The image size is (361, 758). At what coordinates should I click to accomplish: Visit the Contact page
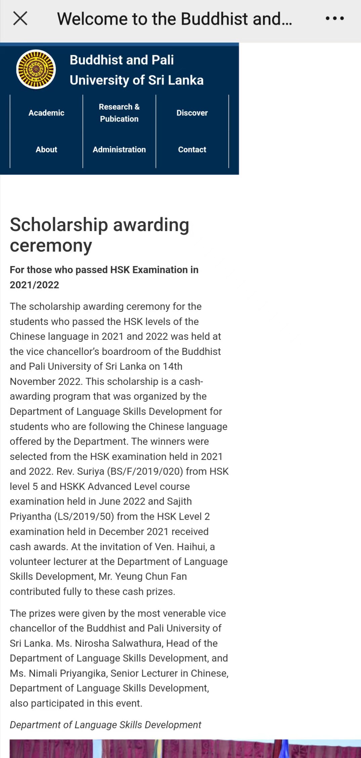point(192,149)
